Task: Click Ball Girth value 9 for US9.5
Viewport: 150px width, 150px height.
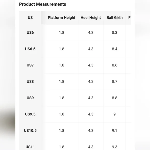Action: click(115, 114)
